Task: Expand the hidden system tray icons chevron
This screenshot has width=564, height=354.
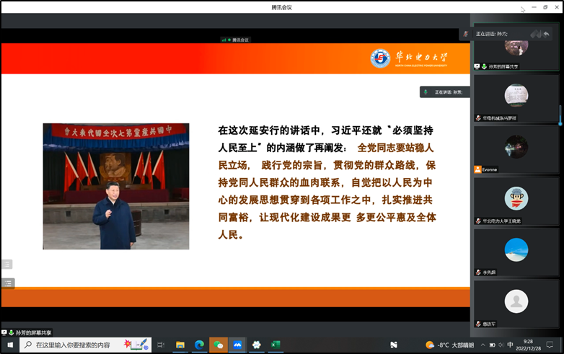Action: [x=483, y=345]
